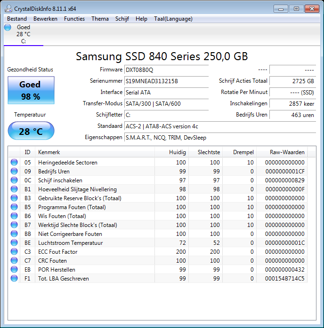Click the Gezondheid Status label
This screenshot has height=328, width=324.
pyautogui.click(x=30, y=70)
